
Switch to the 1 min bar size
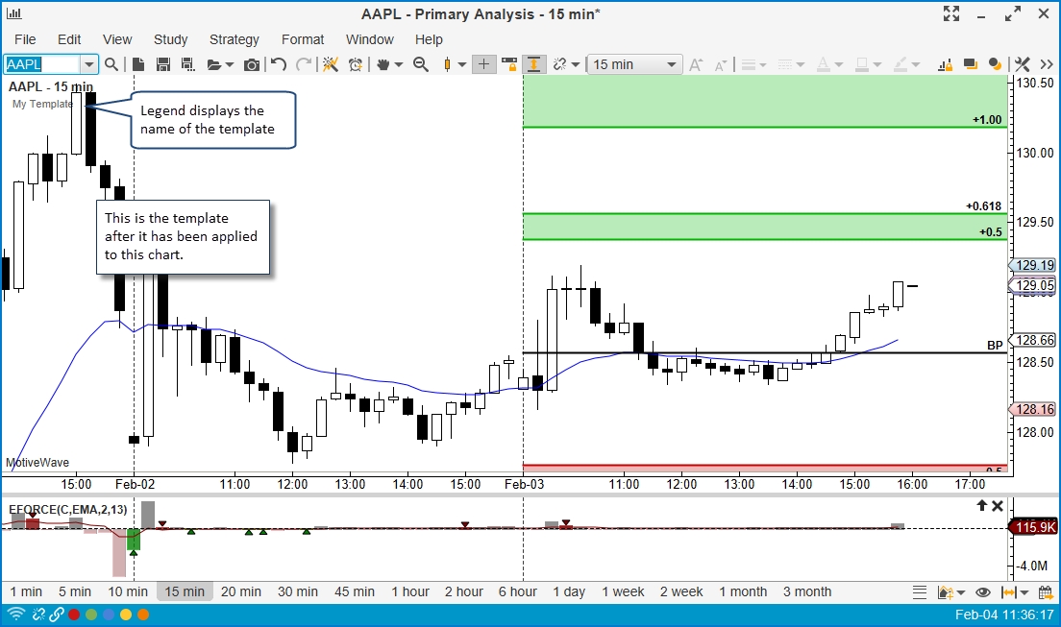(x=26, y=591)
